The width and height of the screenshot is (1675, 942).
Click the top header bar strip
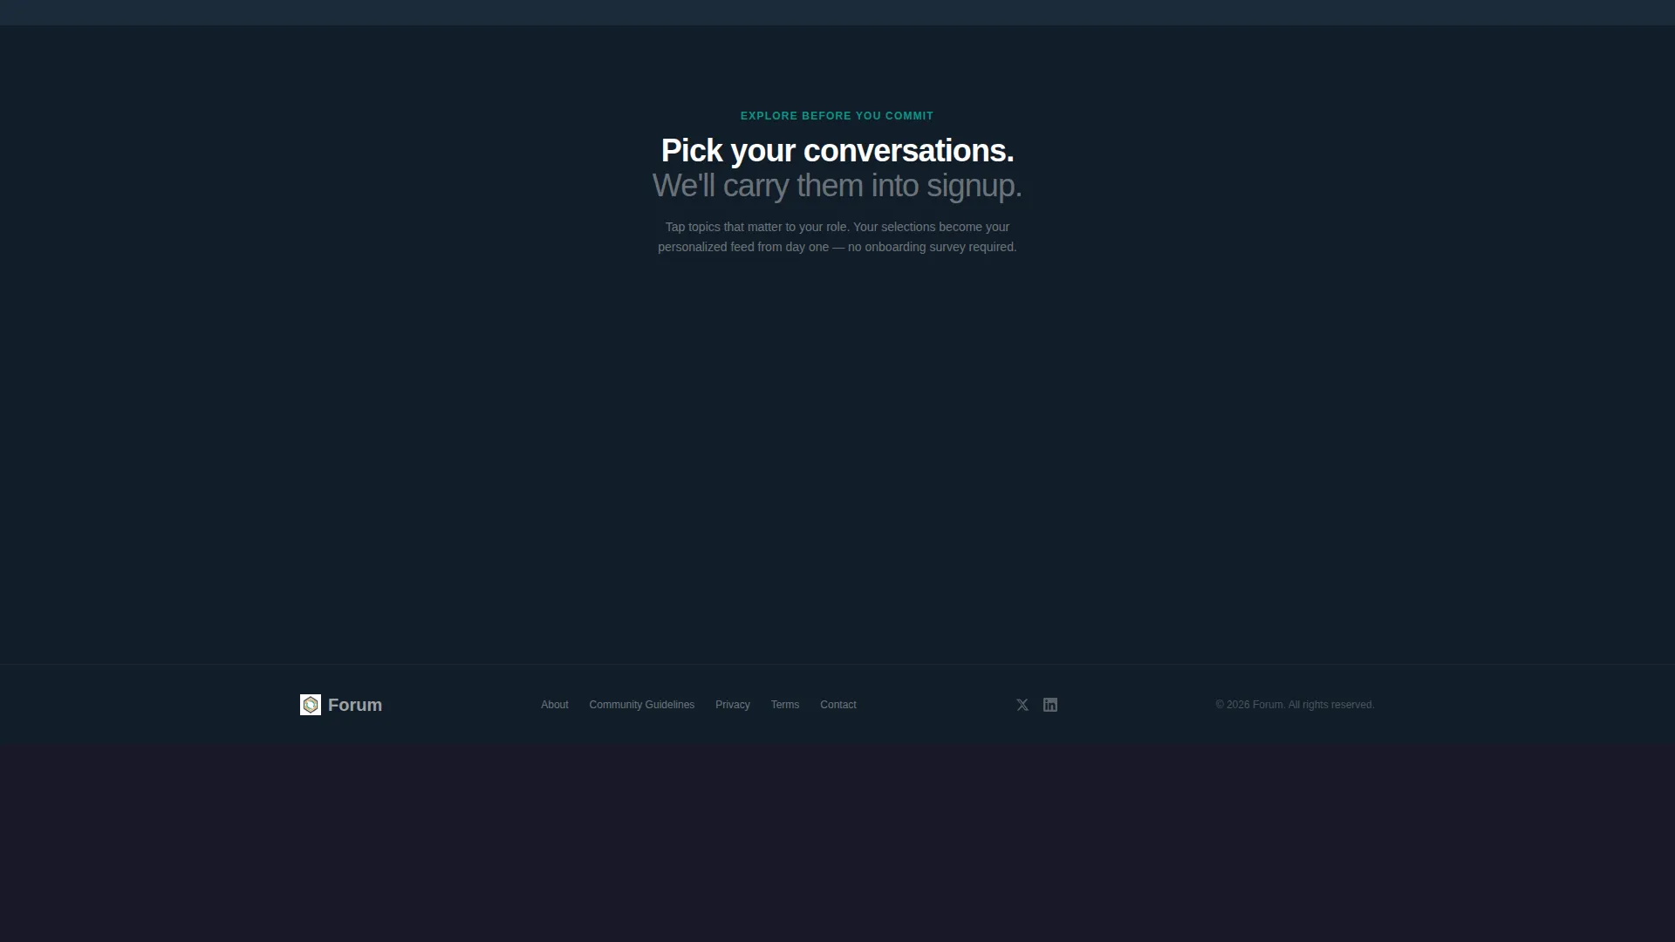point(837,12)
